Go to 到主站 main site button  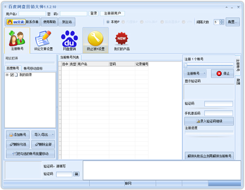coord(67,22)
